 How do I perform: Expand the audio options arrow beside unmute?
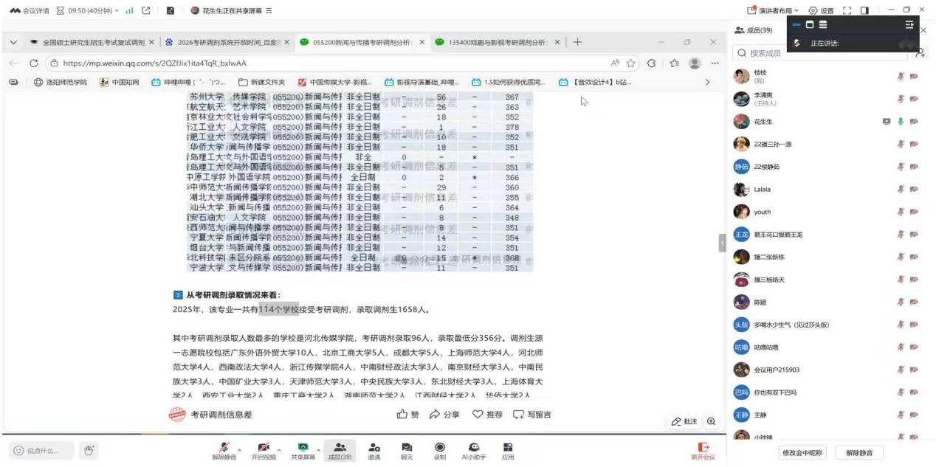[x=239, y=449]
